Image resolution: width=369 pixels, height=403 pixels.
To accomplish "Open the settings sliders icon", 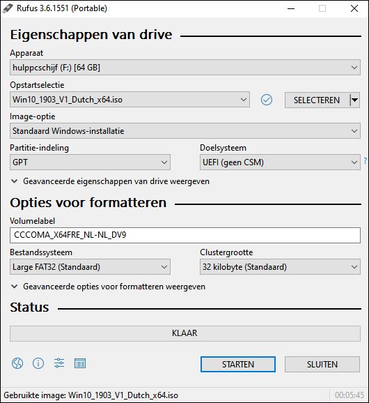I will pyautogui.click(x=59, y=363).
